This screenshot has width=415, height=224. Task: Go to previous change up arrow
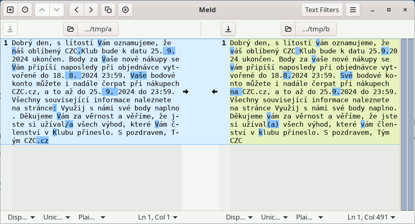pyautogui.click(x=42, y=10)
